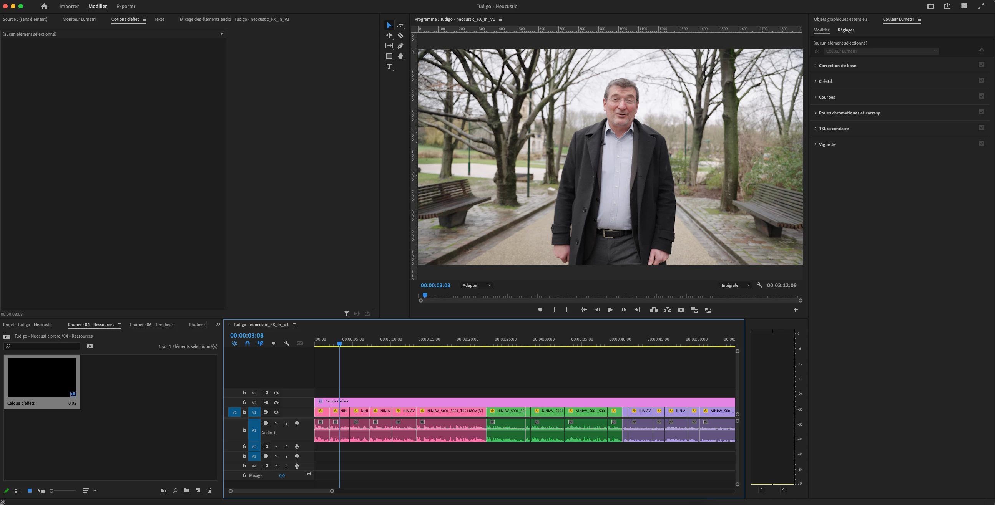
Task: Select the Razor tool
Action: (400, 35)
